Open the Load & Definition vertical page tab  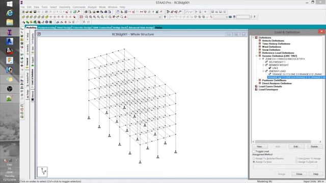(x=33, y=79)
